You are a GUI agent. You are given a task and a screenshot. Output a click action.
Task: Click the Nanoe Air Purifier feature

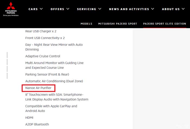pyautogui.click(x=38, y=88)
